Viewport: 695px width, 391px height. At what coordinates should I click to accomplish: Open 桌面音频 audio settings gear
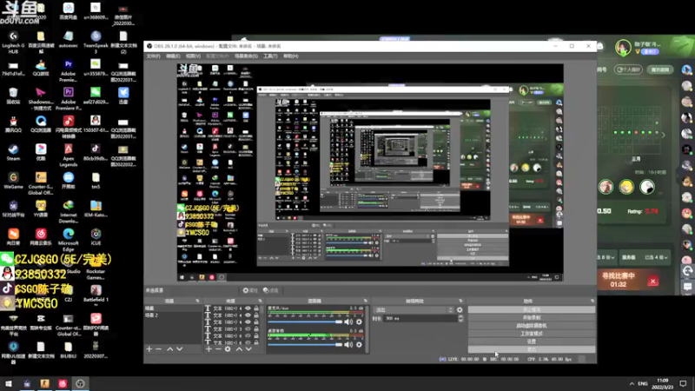click(x=359, y=344)
